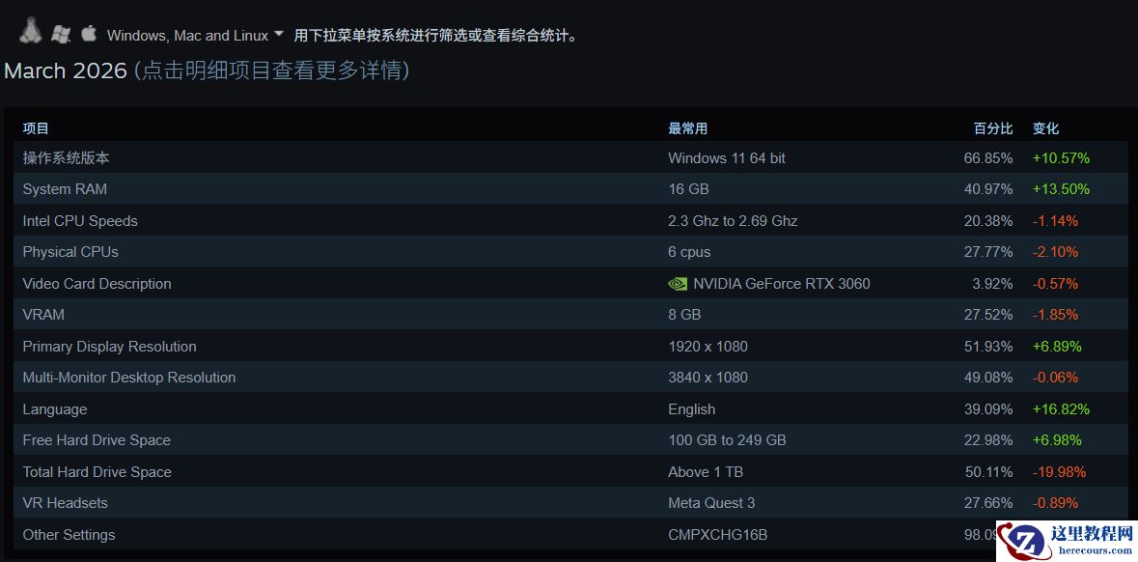Expand the Total Hard Drive Space row
1138x562 pixels.
tap(97, 471)
